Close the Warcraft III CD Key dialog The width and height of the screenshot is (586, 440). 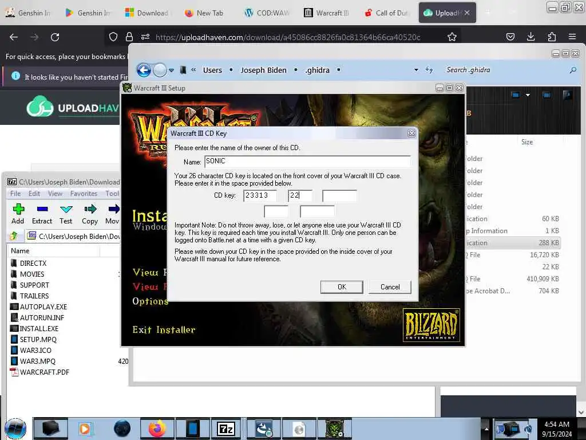tap(411, 133)
